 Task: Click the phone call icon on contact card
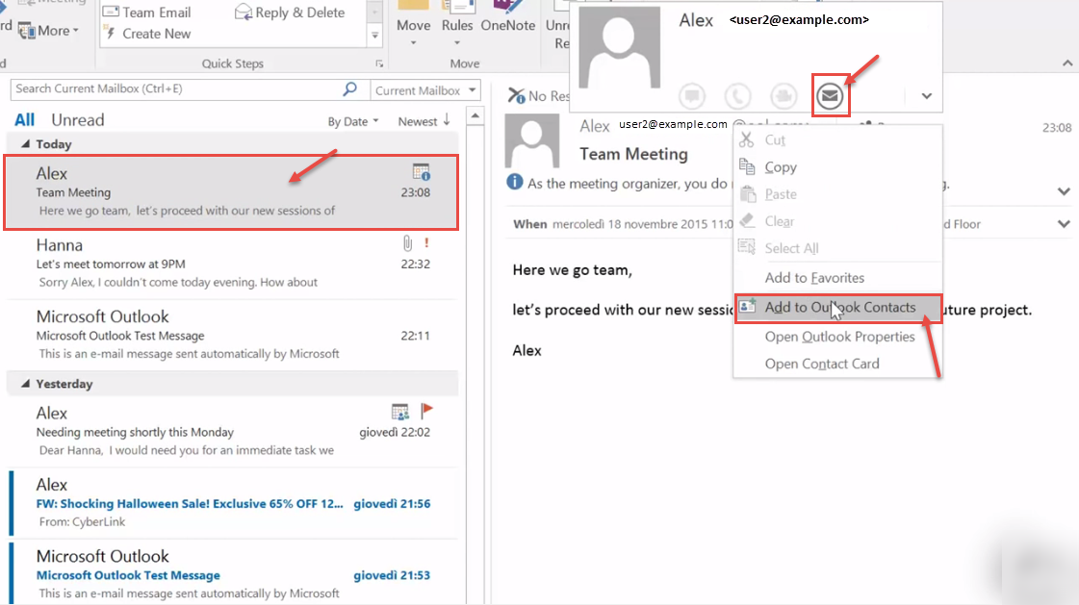737,95
